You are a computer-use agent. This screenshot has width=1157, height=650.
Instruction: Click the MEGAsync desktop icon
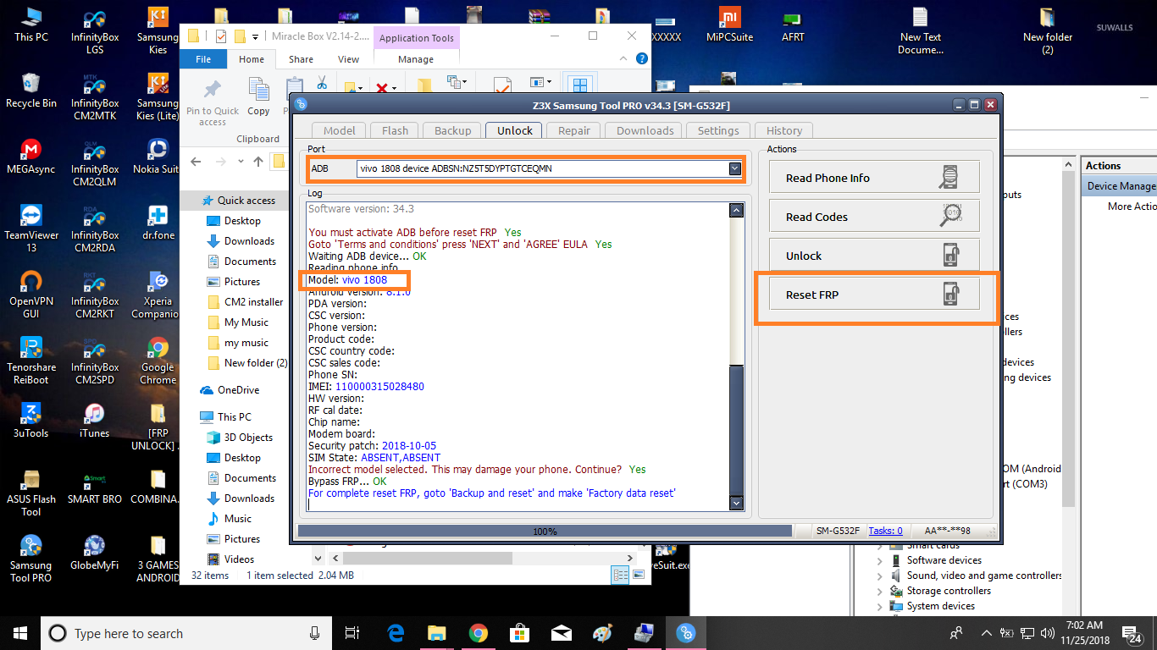31,157
